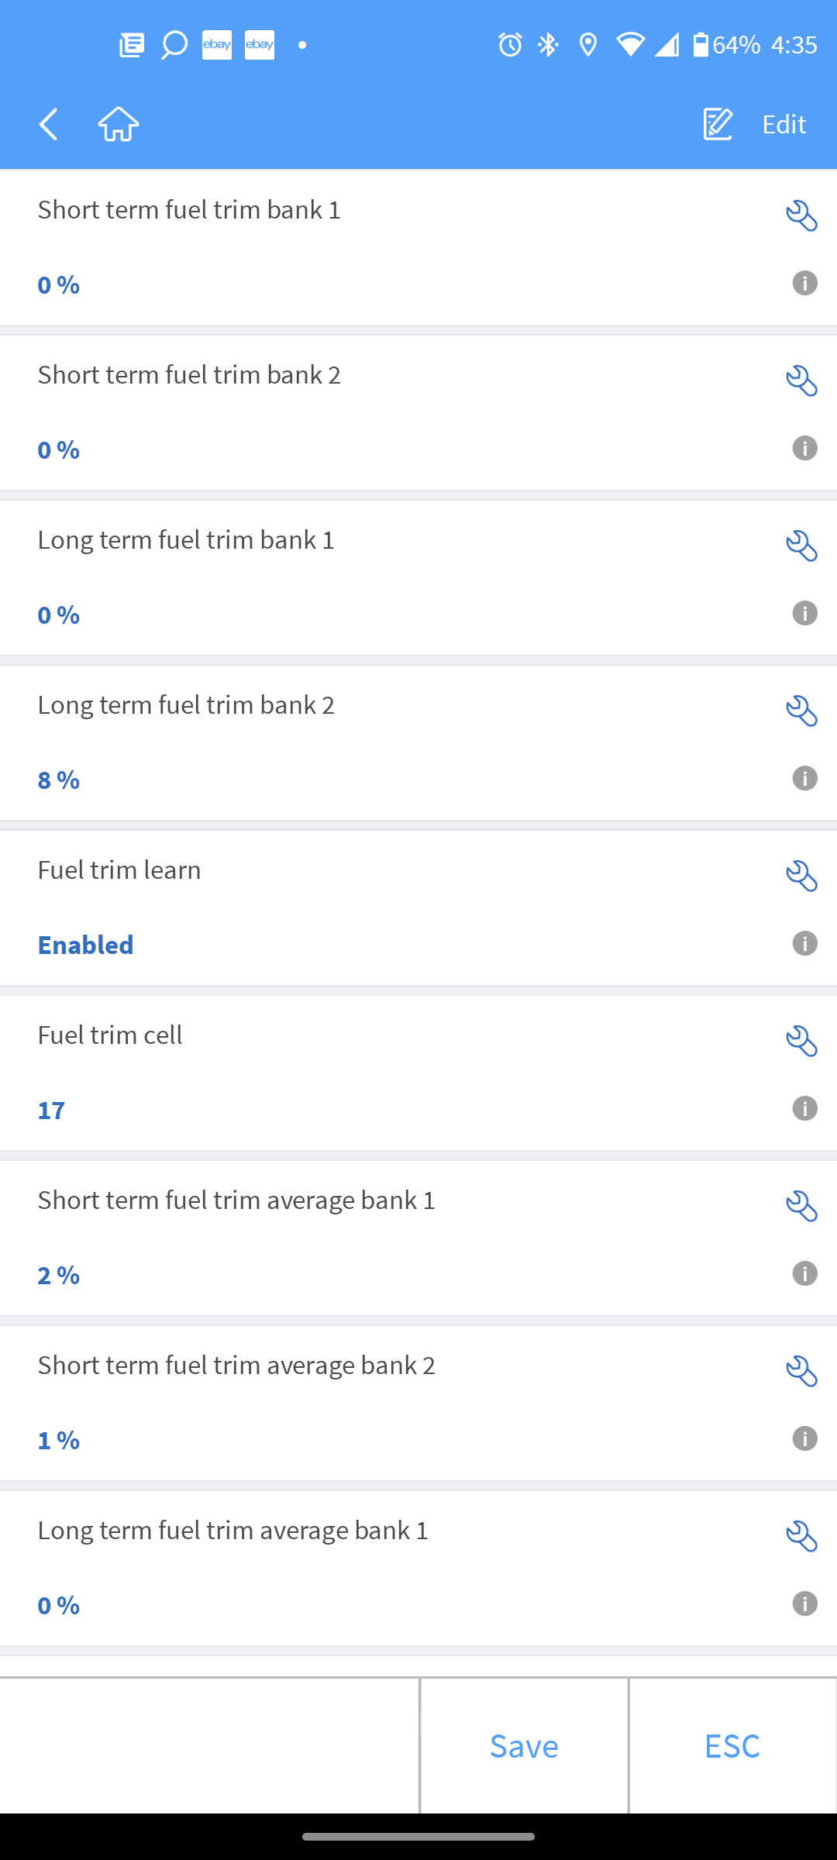
Task: Open wrench for Short term fuel trim average bank 2
Action: (x=801, y=1372)
